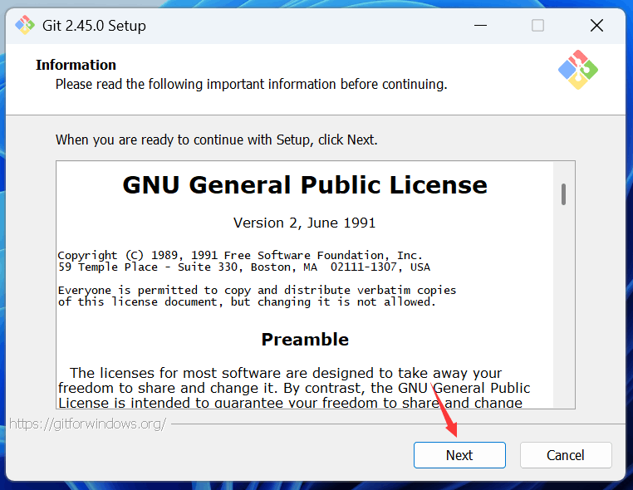
Task: Click the Git logo beside Information header
Action: [577, 70]
